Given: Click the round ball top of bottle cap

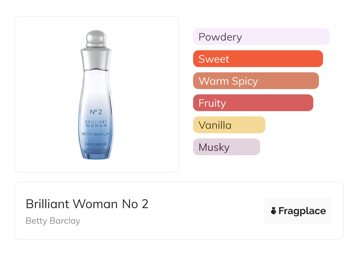Looking at the screenshot, I should pos(96,37).
